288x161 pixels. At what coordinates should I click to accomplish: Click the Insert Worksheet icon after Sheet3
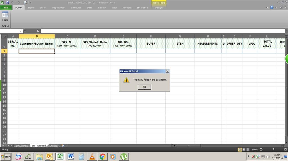(63, 146)
